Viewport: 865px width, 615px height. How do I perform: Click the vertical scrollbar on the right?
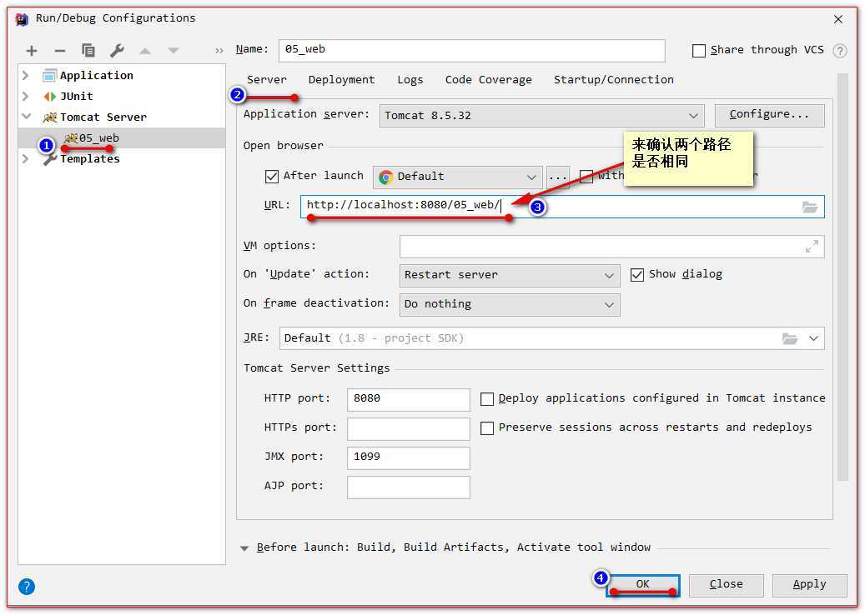point(842,275)
